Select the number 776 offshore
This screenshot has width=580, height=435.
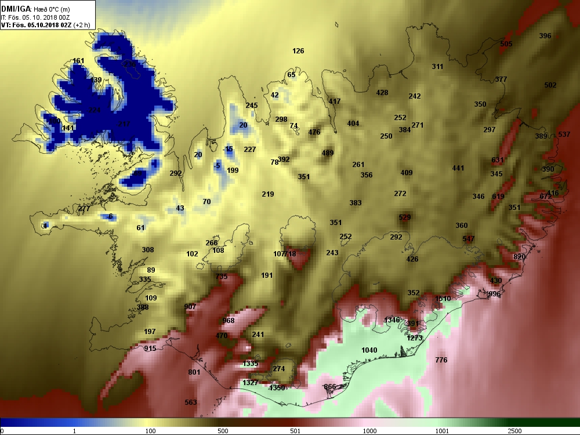[441, 360]
